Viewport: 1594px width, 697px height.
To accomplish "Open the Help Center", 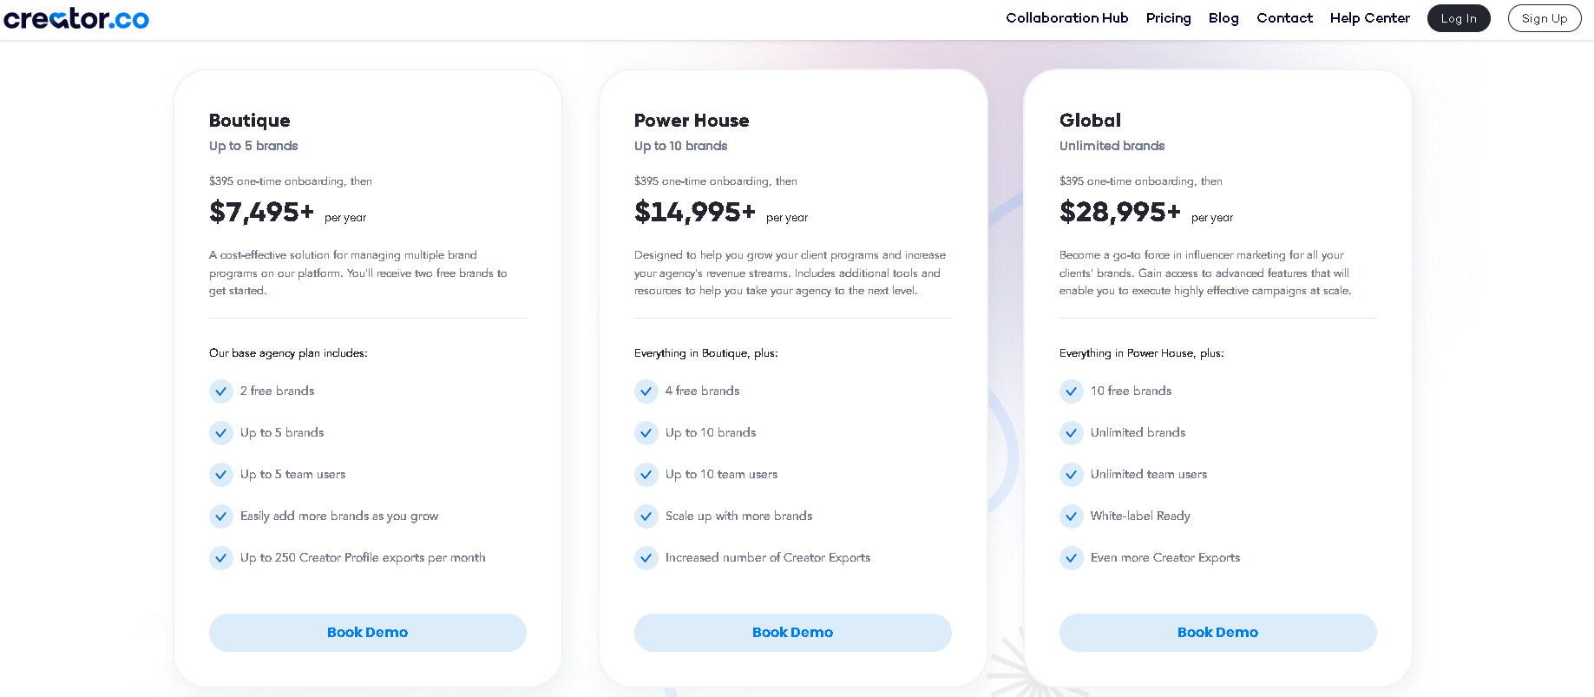I will click(x=1369, y=17).
